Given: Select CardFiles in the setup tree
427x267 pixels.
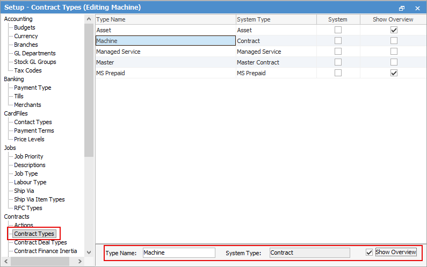Looking at the screenshot, I should pyautogui.click(x=16, y=113).
